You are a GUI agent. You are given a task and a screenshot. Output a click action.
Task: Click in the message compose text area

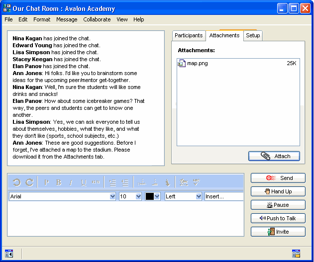pyautogui.click(x=124, y=218)
